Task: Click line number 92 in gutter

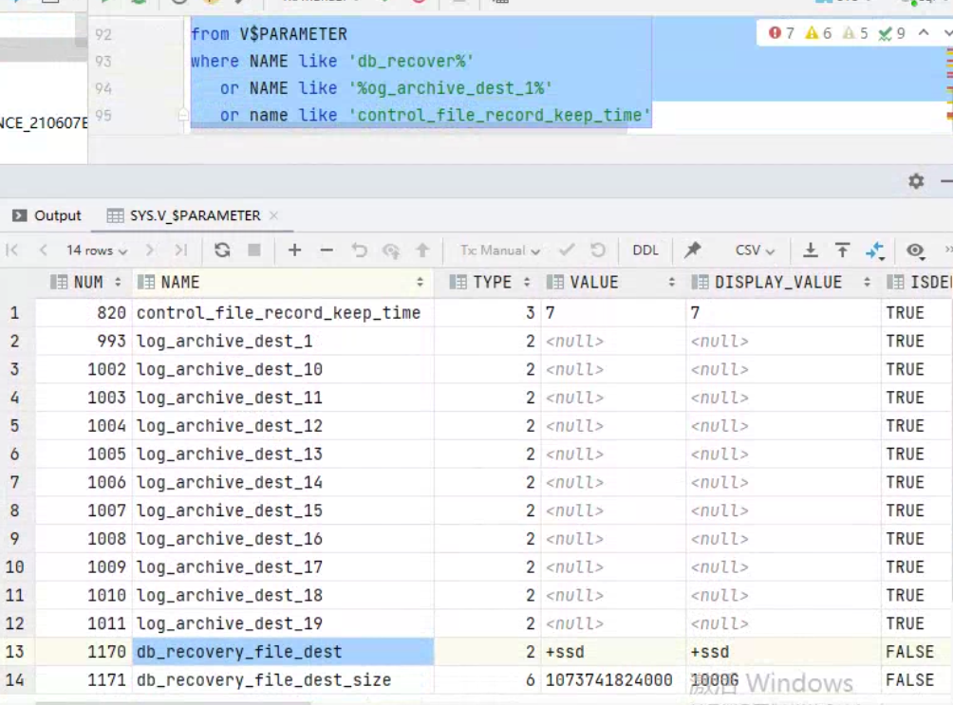Action: (103, 34)
